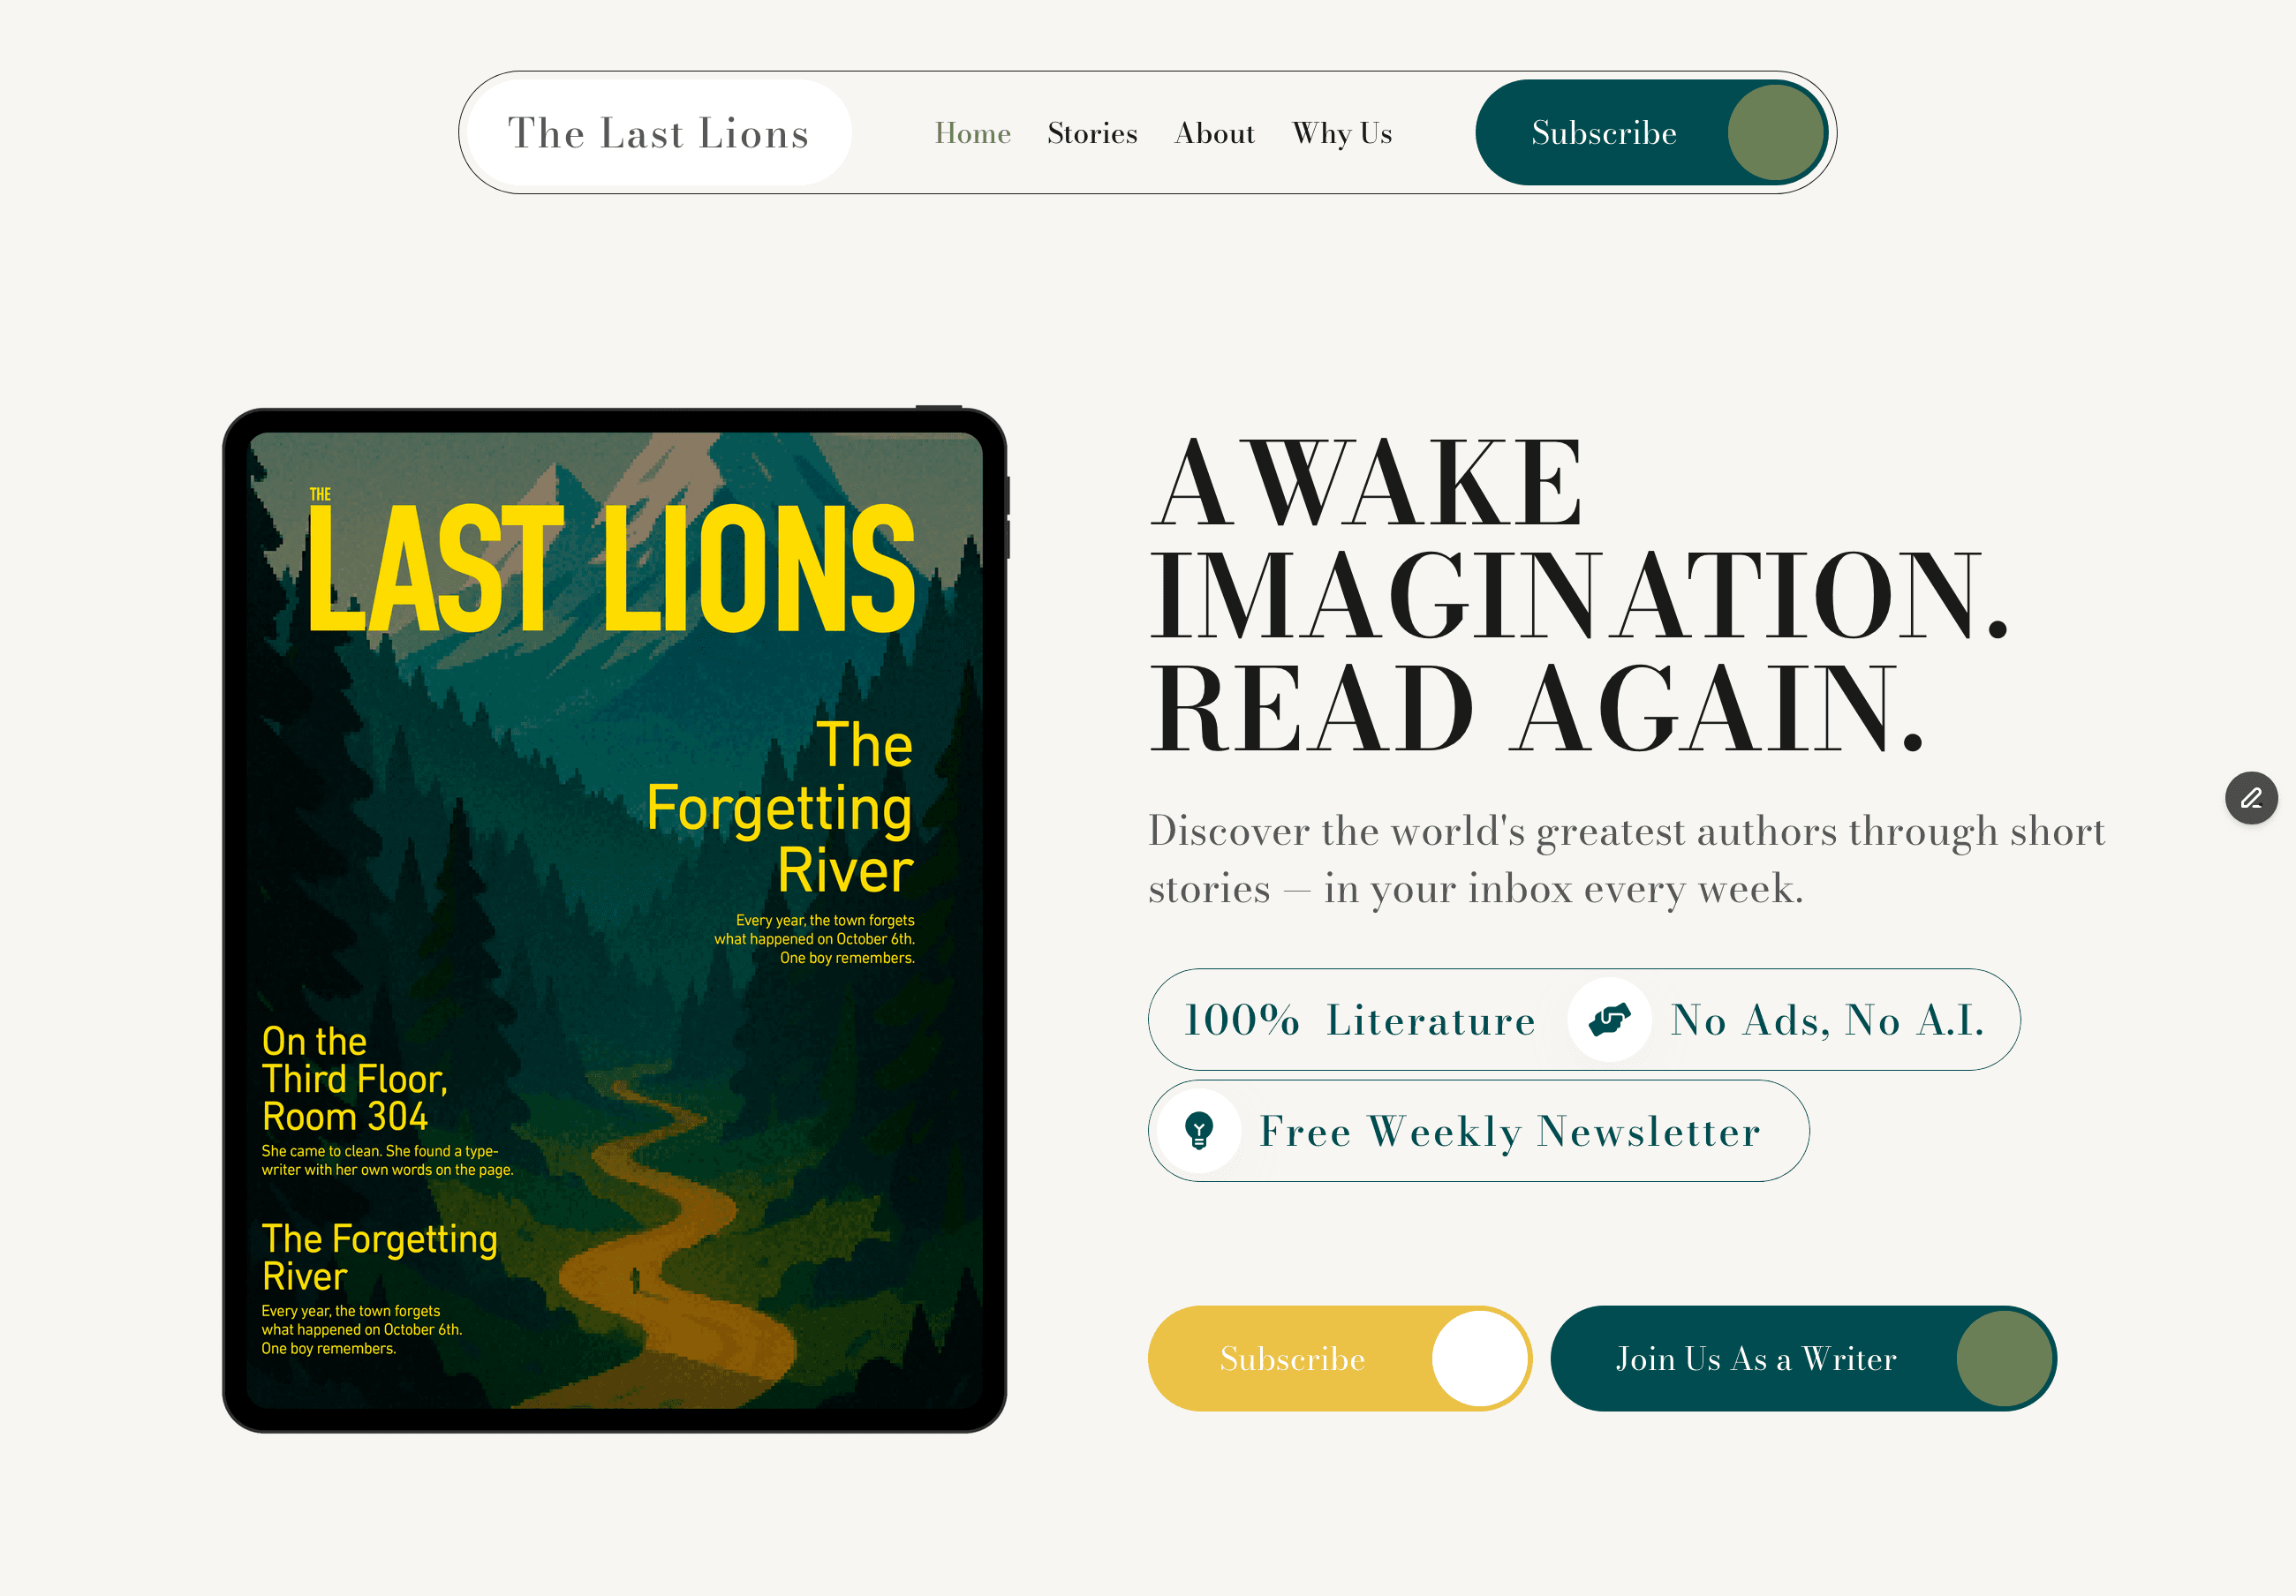This screenshot has width=2296, height=1596.
Task: Open the Home navigation link
Action: [x=972, y=133]
